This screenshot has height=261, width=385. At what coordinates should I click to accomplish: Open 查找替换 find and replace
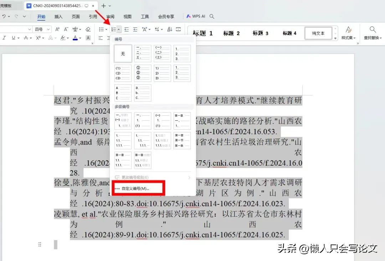[x=373, y=33]
